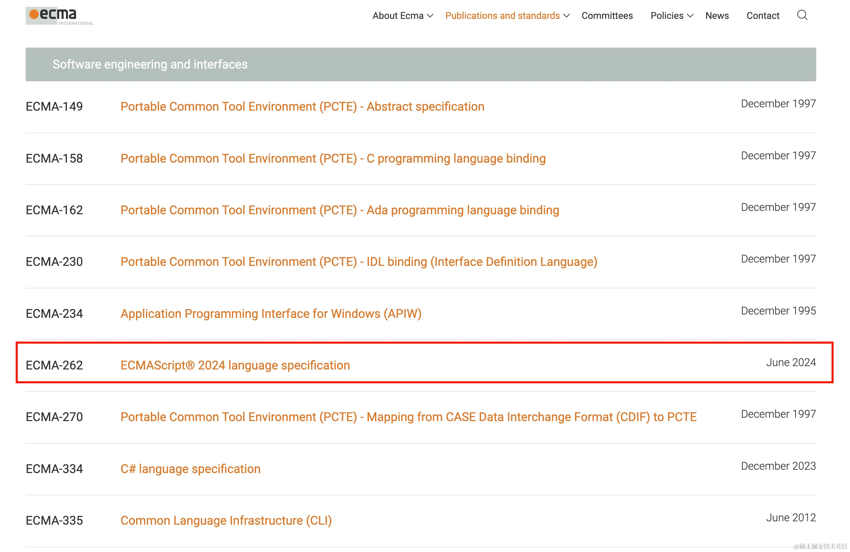
Task: Open PCTE IDL binding link
Action: [x=358, y=262]
